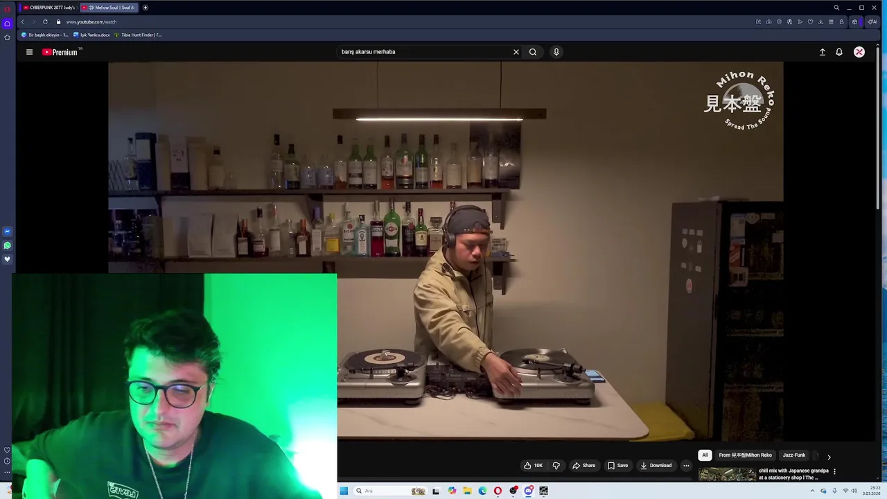Viewport: 887px width, 499px height.
Task: Open WhatsApp in the Opera sidebar
Action: [x=7, y=245]
